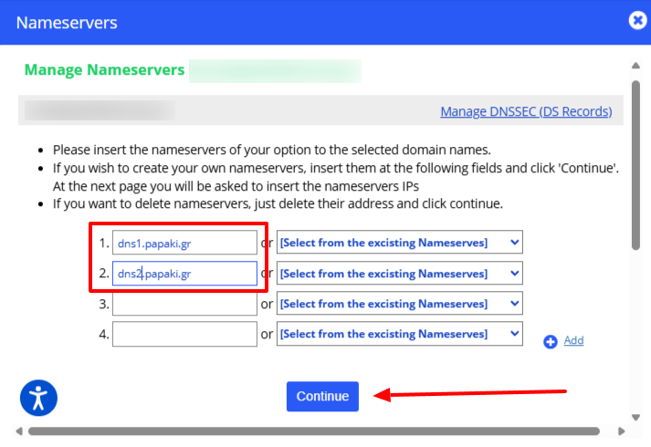Click the plus icon beside Add
651x447 pixels.
click(551, 341)
